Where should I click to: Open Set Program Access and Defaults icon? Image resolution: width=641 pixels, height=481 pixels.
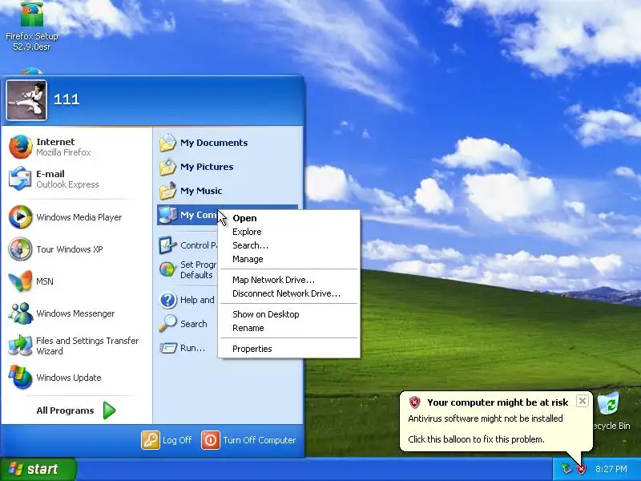pos(167,269)
